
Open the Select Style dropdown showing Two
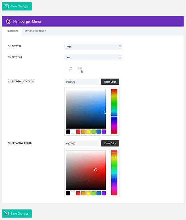pyautogui.click(x=93, y=57)
